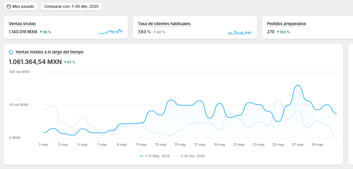Open the Tasa de clientes habituales report

164,24
